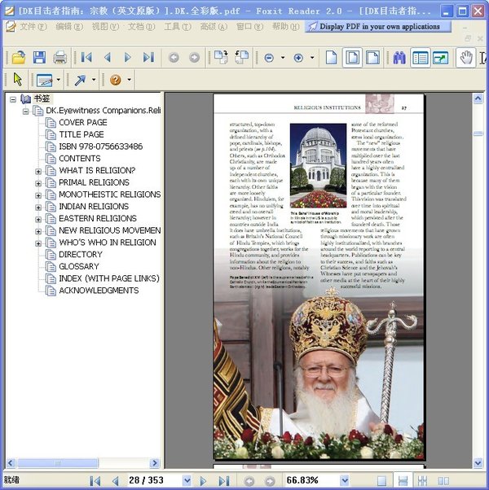Click the Open file folder icon

[18, 58]
